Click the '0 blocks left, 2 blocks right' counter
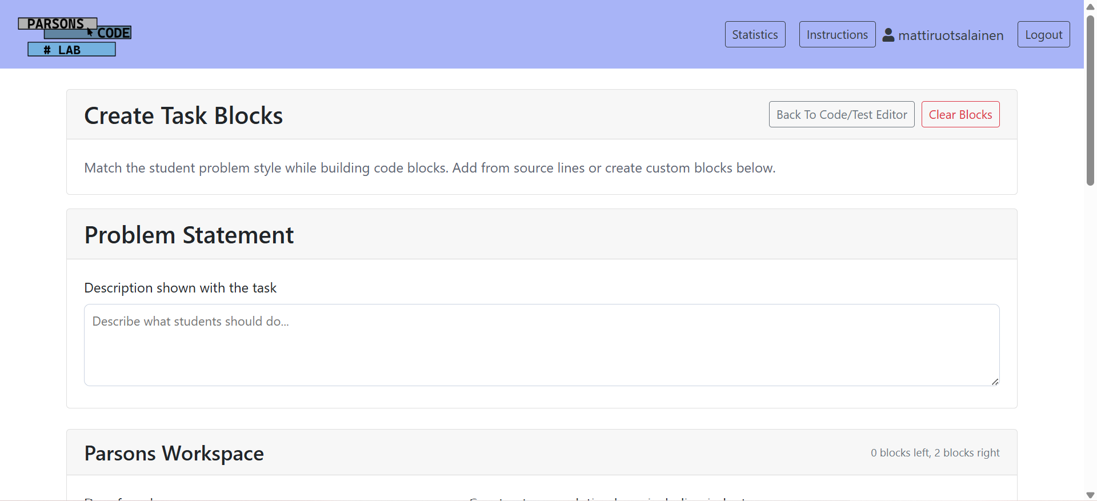 (935, 452)
